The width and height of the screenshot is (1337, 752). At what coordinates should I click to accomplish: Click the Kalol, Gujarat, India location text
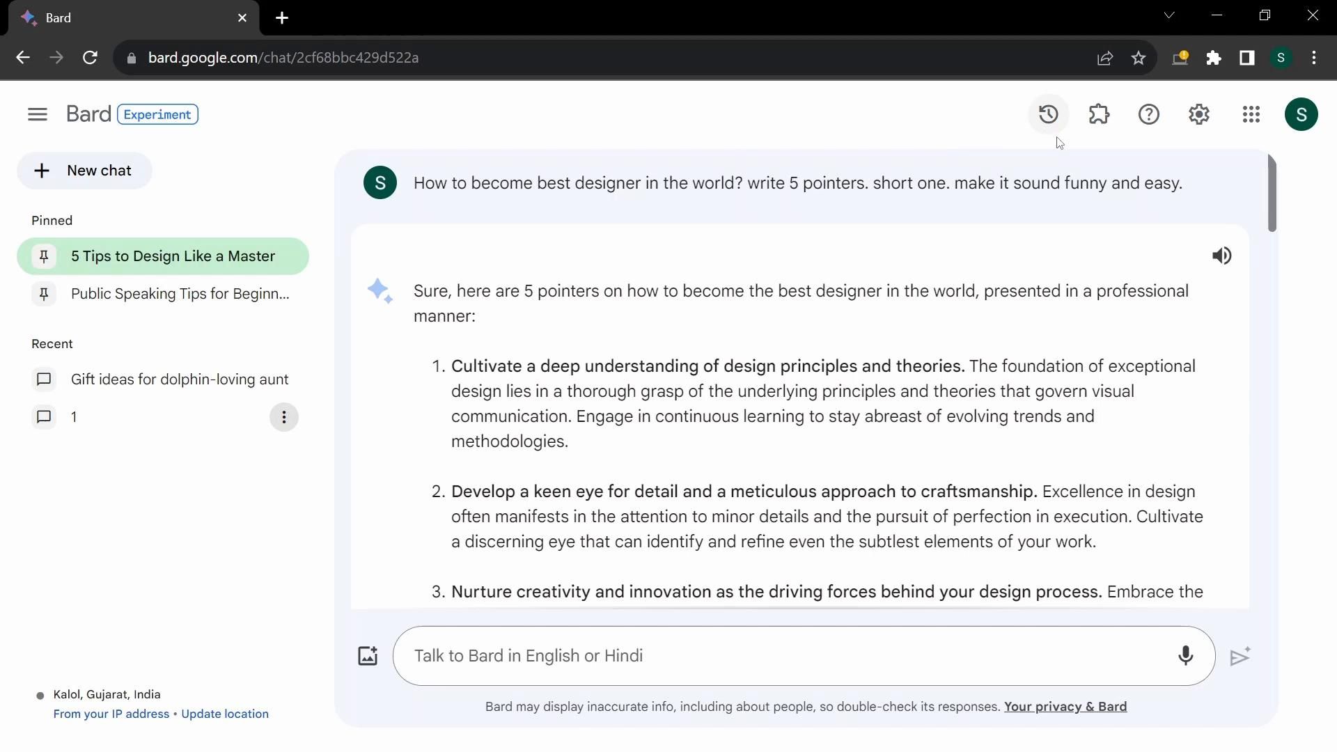pyautogui.click(x=107, y=695)
